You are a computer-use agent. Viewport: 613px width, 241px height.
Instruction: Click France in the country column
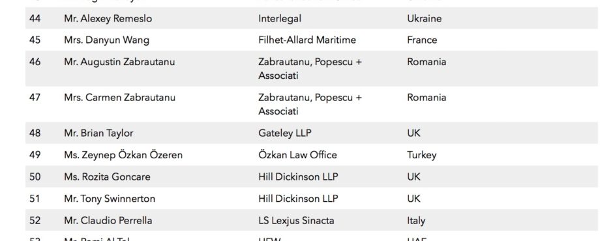pyautogui.click(x=422, y=40)
